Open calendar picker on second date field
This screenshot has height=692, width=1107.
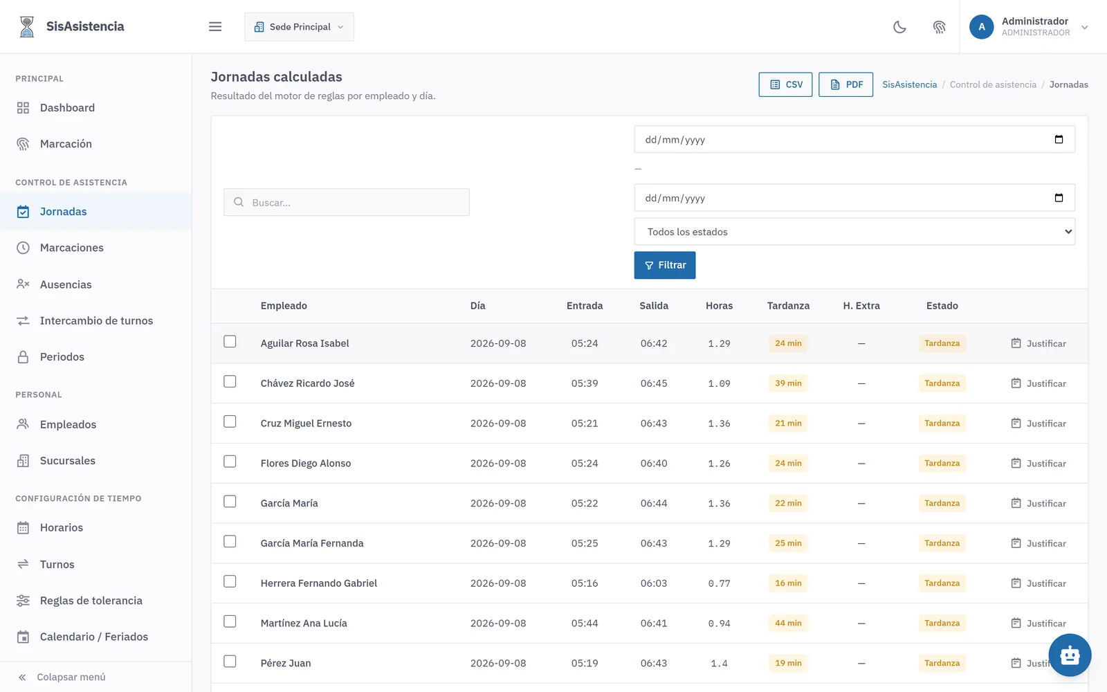coord(1059,198)
